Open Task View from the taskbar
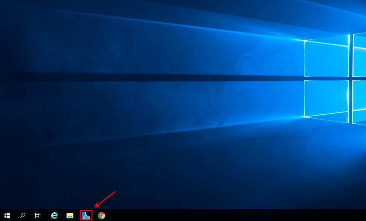Image resolution: width=366 pixels, height=221 pixels. (38, 216)
